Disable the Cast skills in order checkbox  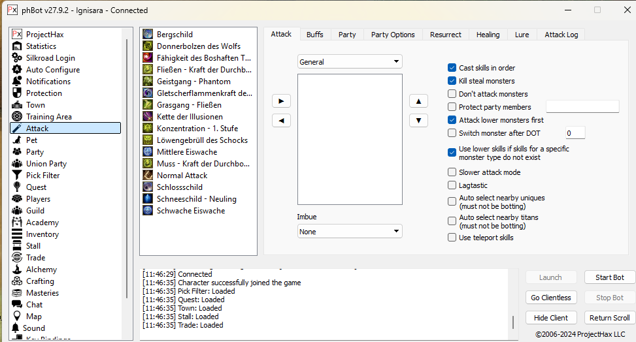click(x=452, y=68)
